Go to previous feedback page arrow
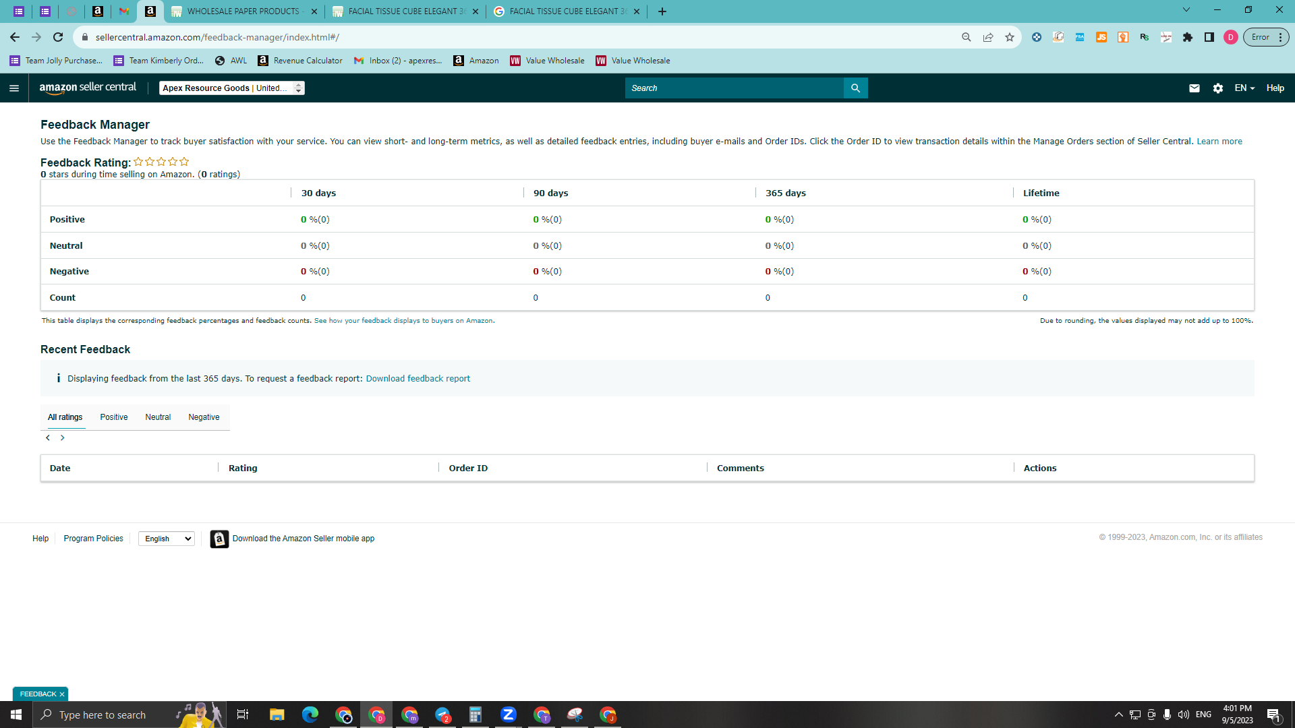Screen dimensions: 1295x728 pos(48,437)
